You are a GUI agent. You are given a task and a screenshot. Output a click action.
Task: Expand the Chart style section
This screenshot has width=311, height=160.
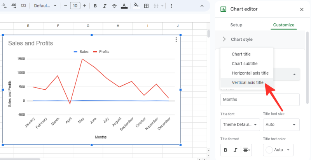point(241,39)
